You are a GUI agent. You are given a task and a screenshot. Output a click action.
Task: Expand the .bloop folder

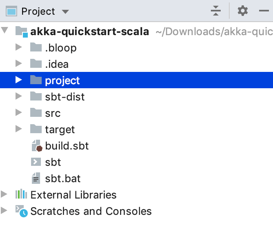pos(18,47)
